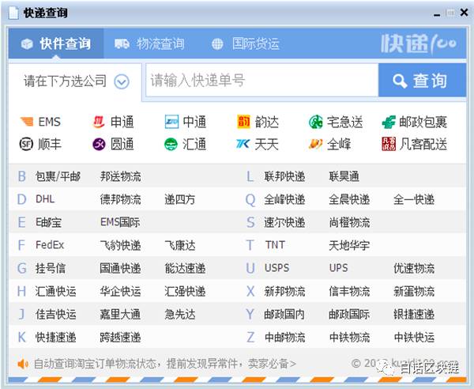Click the 查询 search button
This screenshot has width=474, height=389.
(x=423, y=81)
